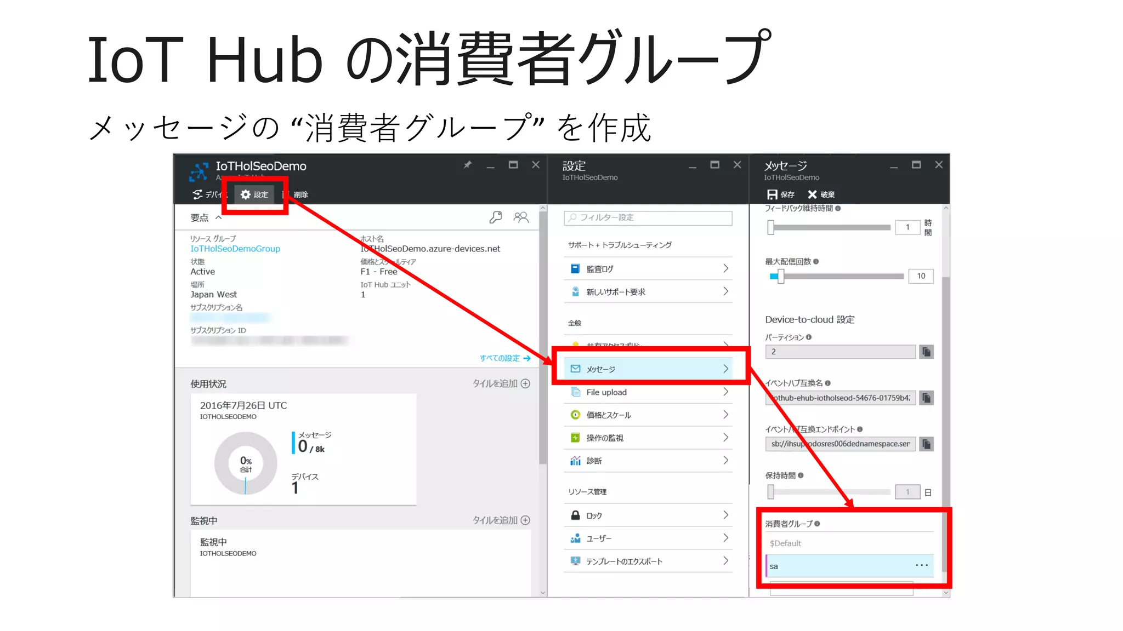Expand chevron on File upload row

pos(725,392)
